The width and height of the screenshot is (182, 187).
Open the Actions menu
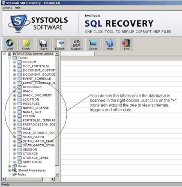(7, 8)
